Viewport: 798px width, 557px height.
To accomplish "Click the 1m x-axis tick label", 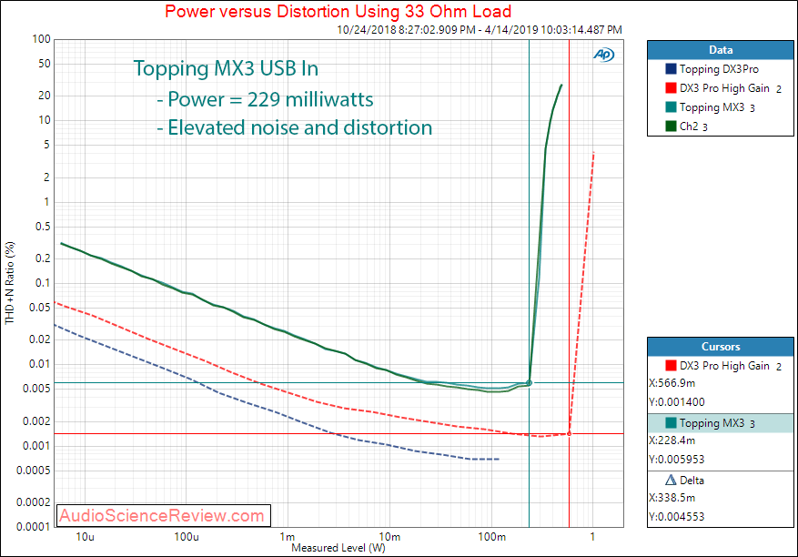I will [x=288, y=537].
